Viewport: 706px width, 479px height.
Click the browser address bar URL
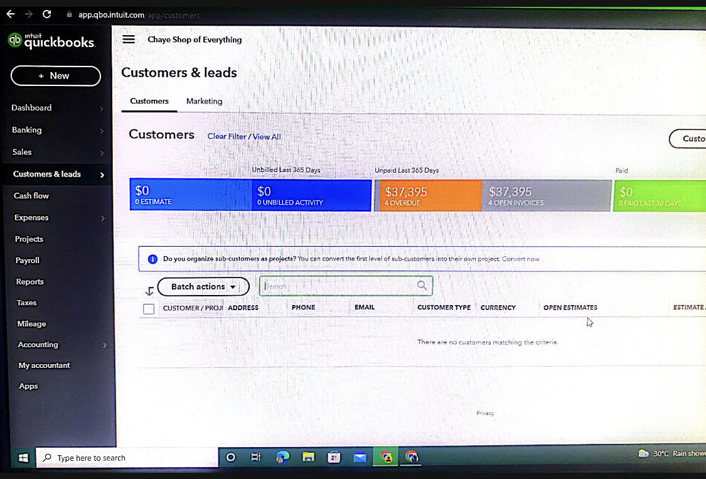[139, 15]
